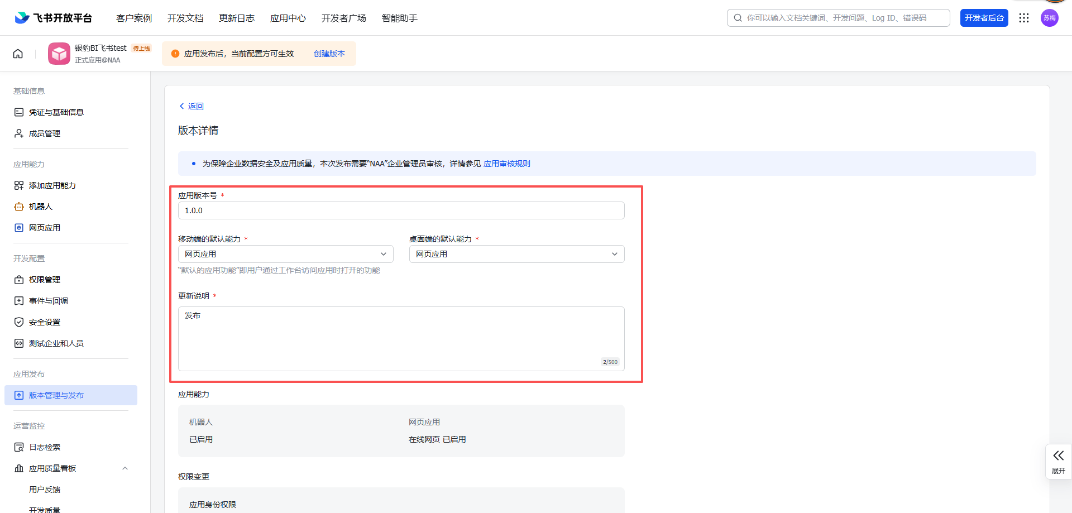Expand the 展开 side panel arrow

[1058, 461]
